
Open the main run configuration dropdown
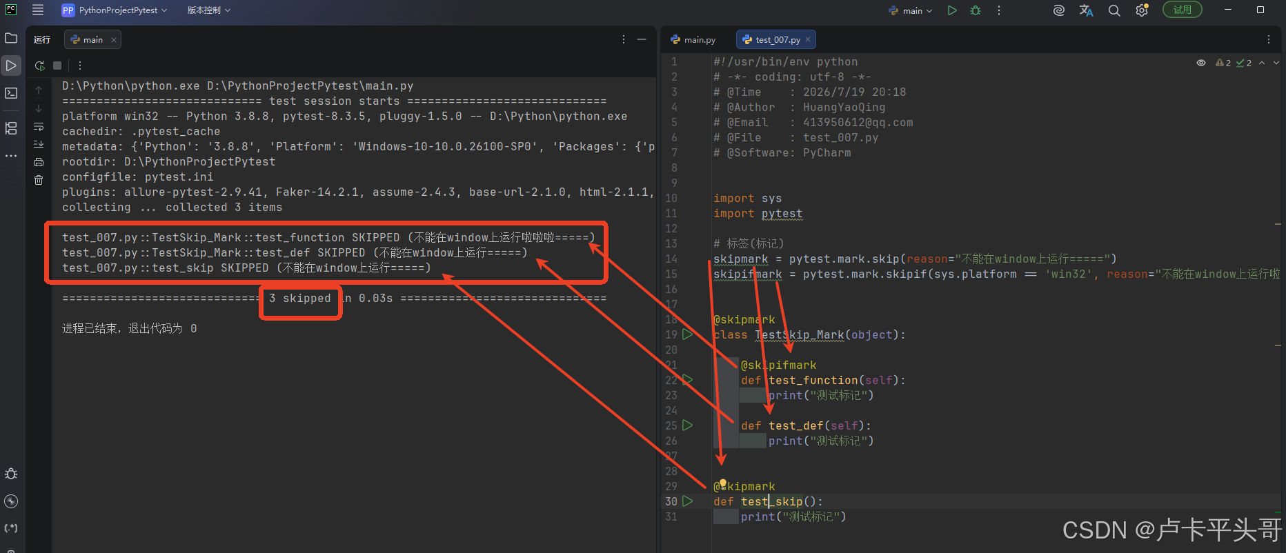click(x=911, y=10)
